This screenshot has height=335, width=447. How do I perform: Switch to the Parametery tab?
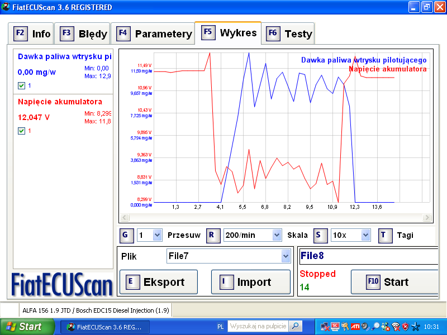click(153, 33)
